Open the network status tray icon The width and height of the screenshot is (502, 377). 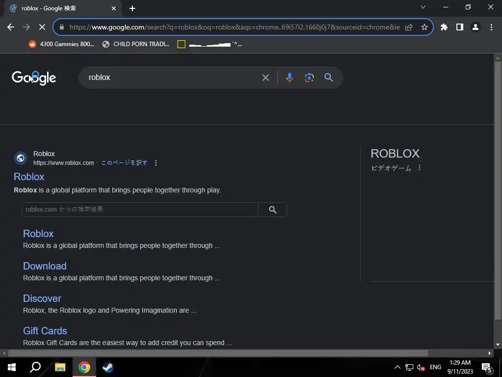coord(409,367)
